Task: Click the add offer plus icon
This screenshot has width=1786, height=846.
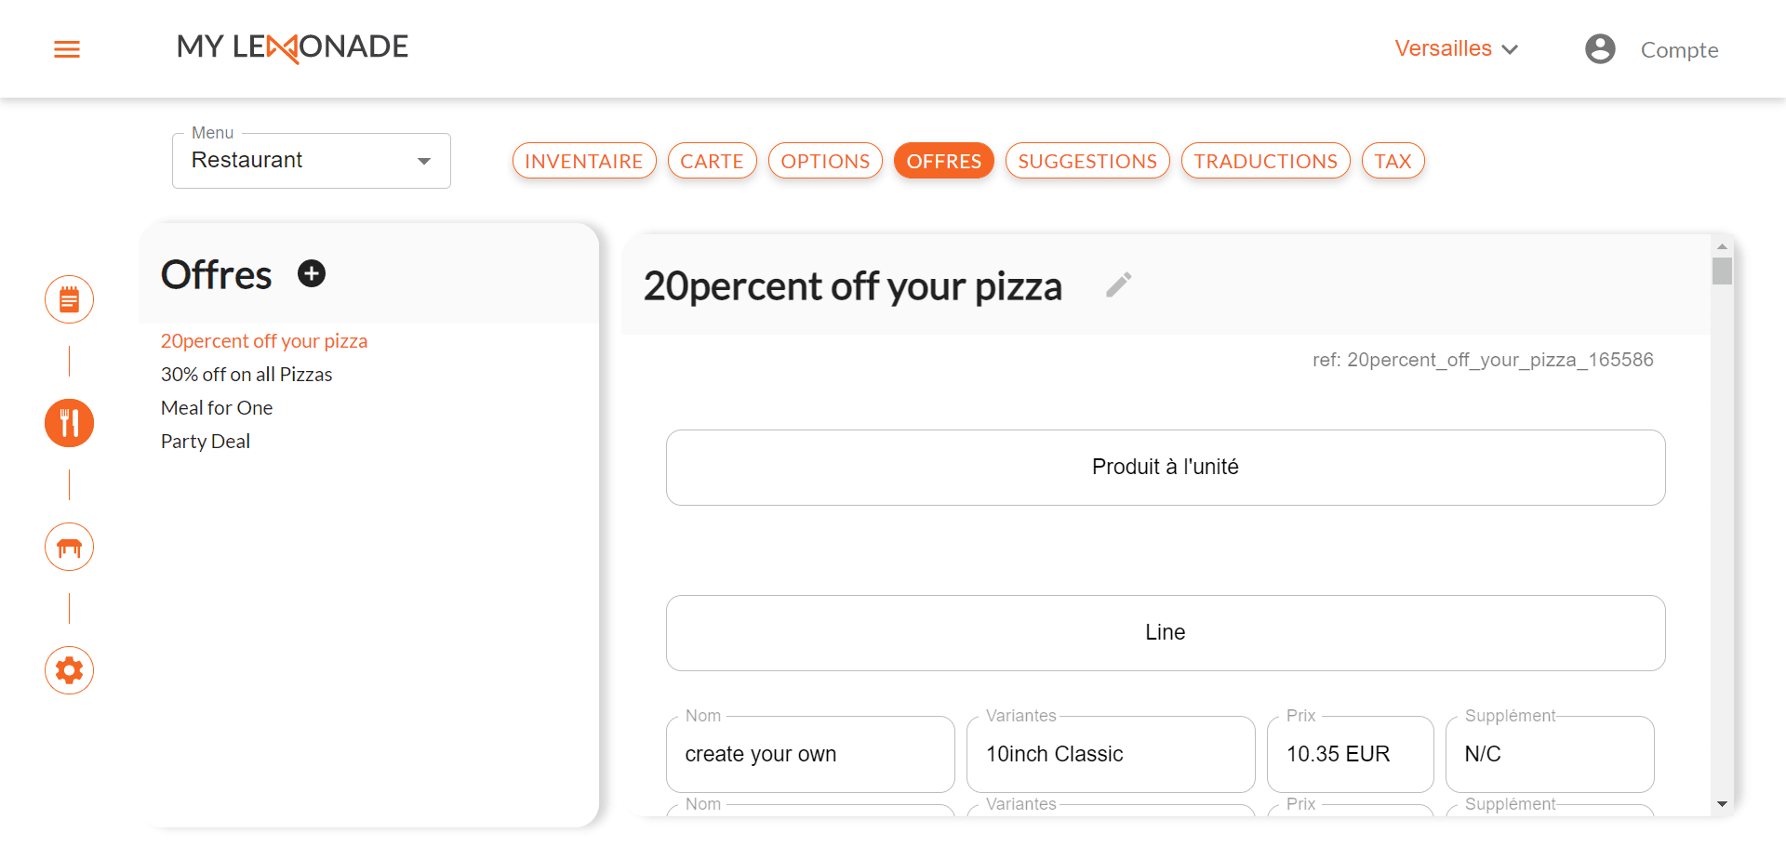Action: point(312,273)
